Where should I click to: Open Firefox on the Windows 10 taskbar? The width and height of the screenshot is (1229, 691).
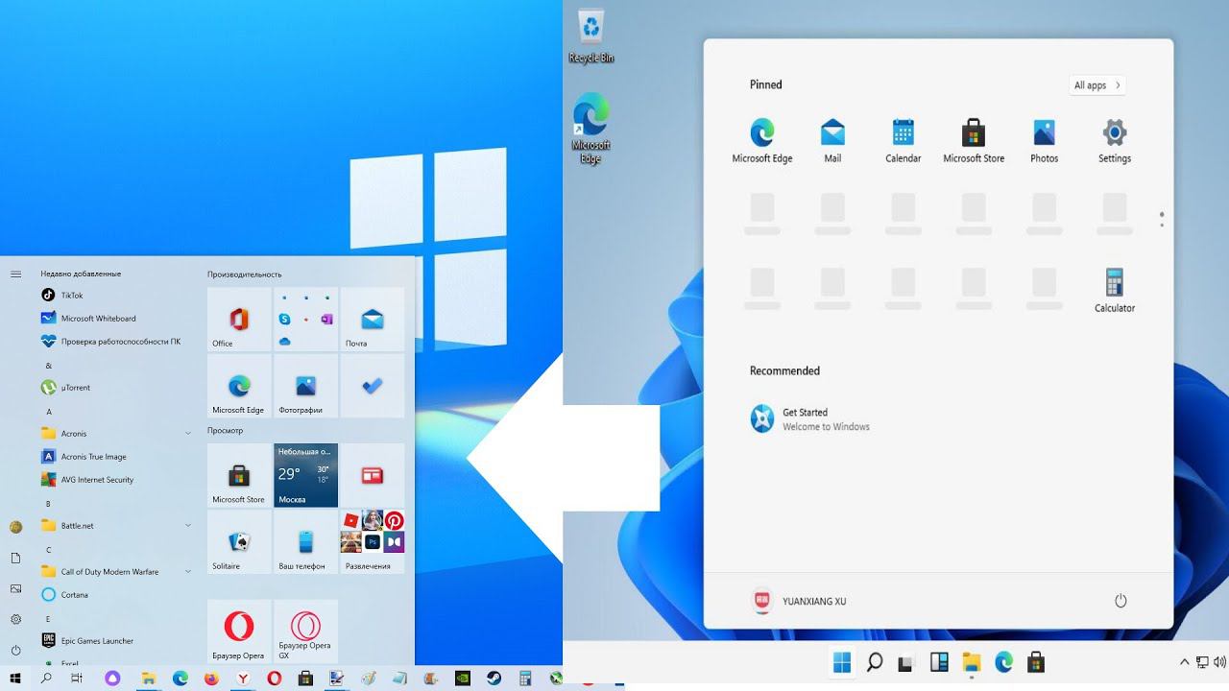point(211,679)
